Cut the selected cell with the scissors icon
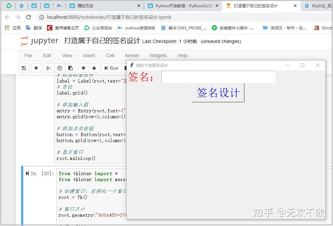 click(x=49, y=68)
